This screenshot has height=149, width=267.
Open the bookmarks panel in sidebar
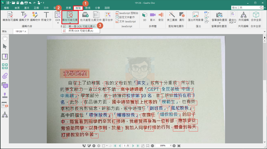click(x=5, y=57)
